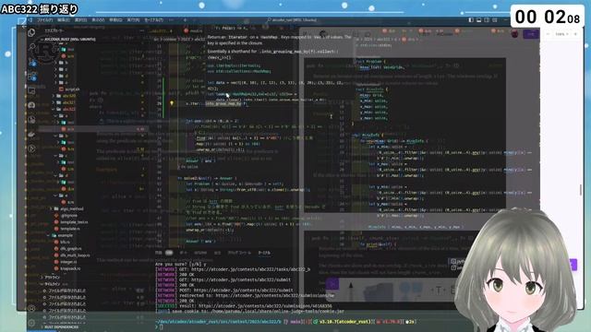Image resolution: width=591 pixels, height=332 pixels.
Task: Expand the algo_method folder
Action: [x=67, y=208]
